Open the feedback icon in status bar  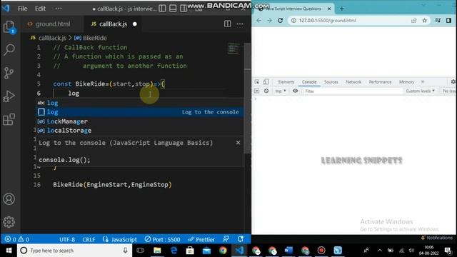coord(226,239)
